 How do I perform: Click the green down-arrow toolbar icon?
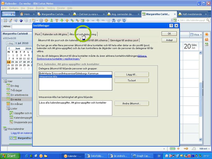point(62,20)
